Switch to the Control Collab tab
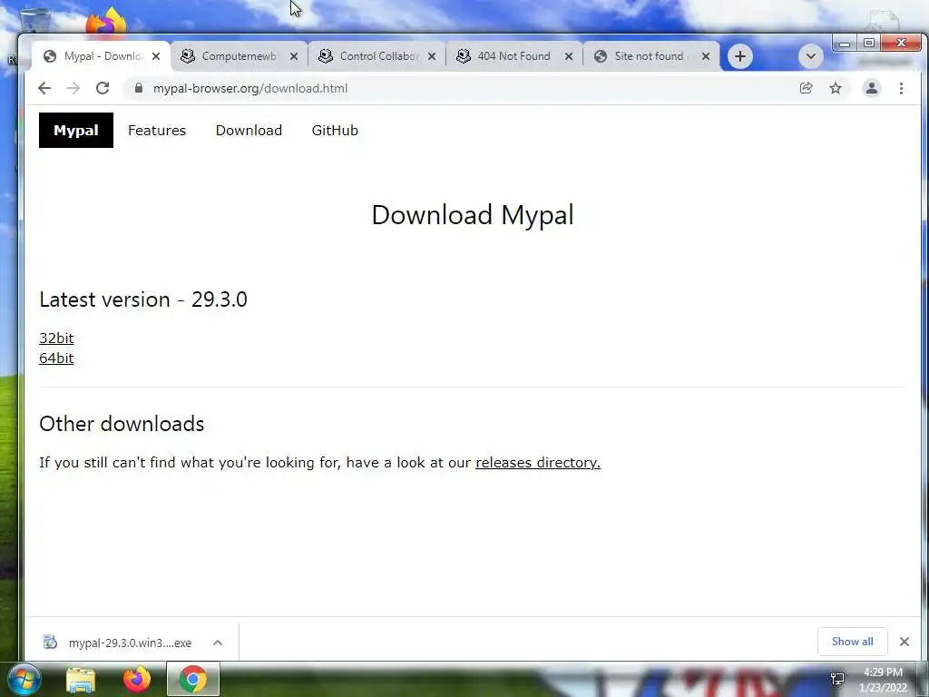Viewport: 929px width, 697px height. [376, 56]
